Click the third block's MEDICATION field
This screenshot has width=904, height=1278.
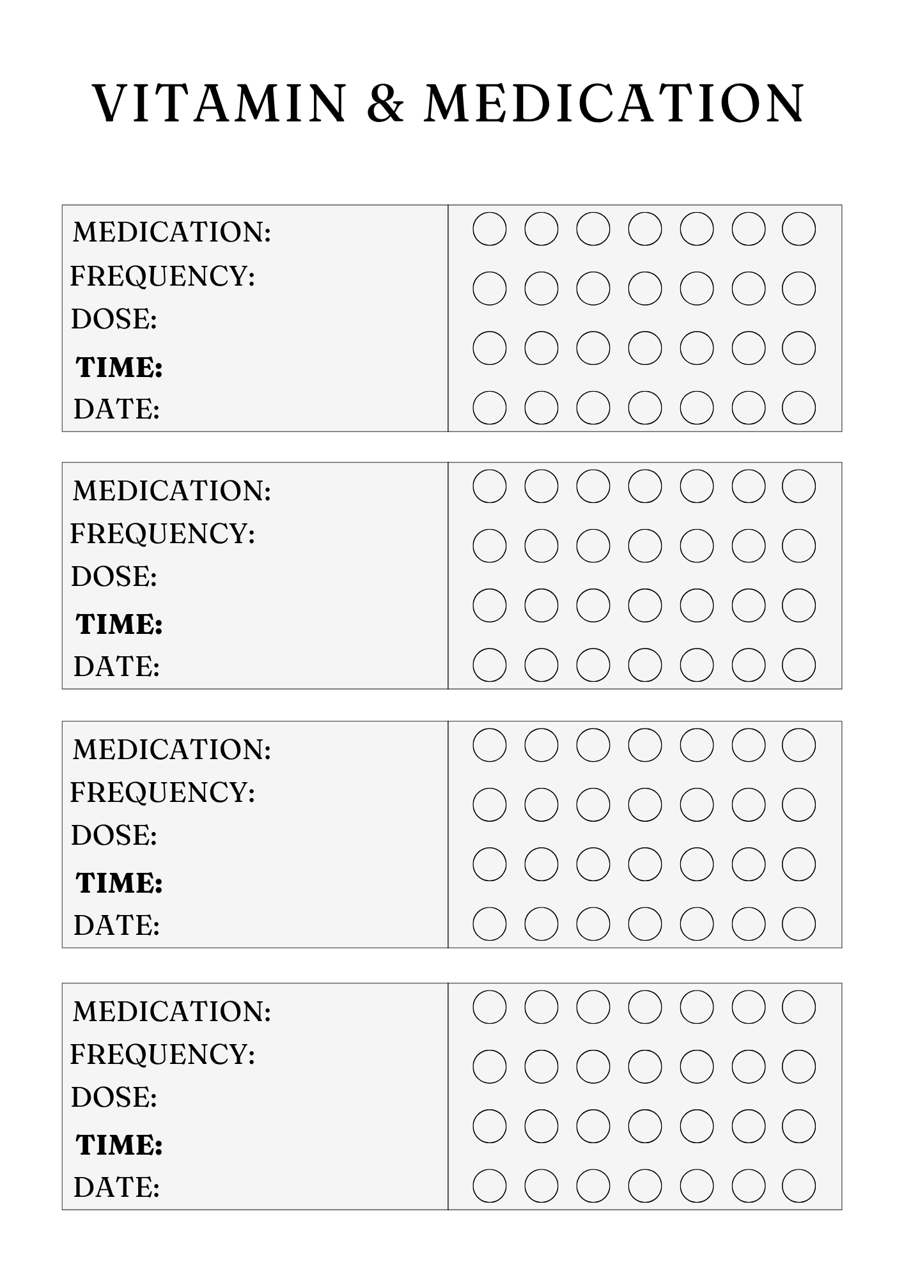pos(358,750)
